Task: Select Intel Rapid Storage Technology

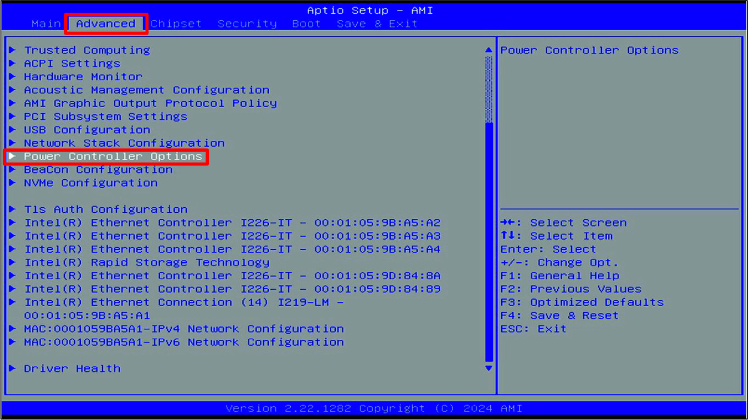Action: click(x=146, y=262)
